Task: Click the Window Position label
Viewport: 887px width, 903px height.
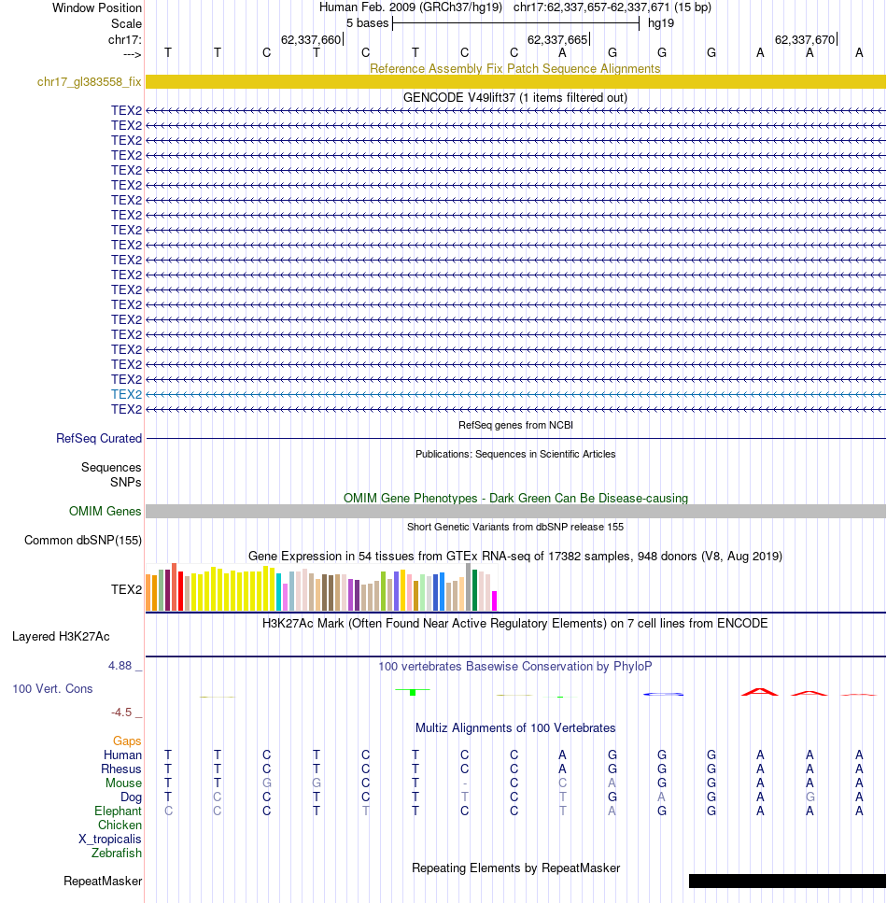Action: (97, 8)
